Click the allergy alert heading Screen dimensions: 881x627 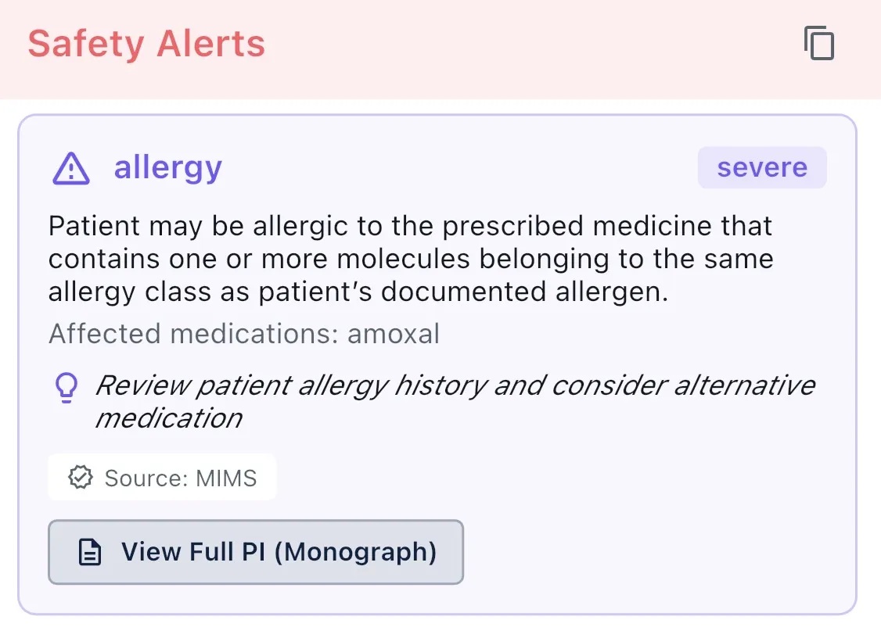coord(167,167)
